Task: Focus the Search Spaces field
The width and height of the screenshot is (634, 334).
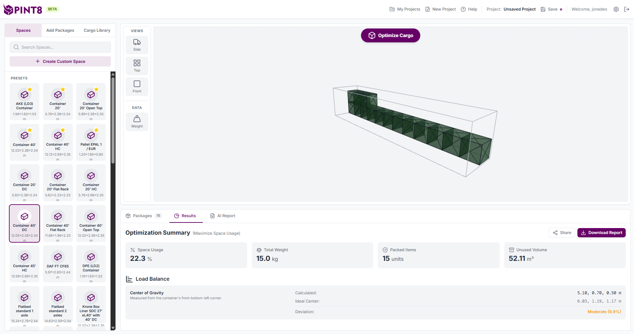Action: point(60,47)
